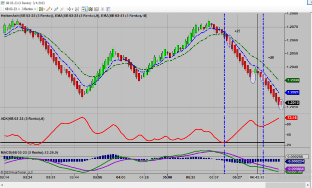
Task: Click the red 72.16 ADX marker
Action: (x=292, y=118)
